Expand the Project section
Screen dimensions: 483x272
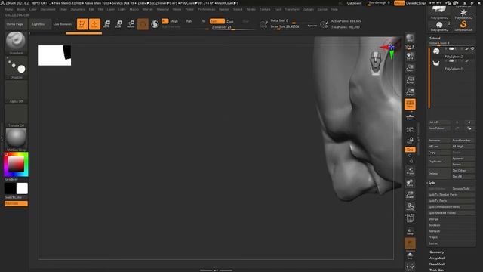[433, 237]
